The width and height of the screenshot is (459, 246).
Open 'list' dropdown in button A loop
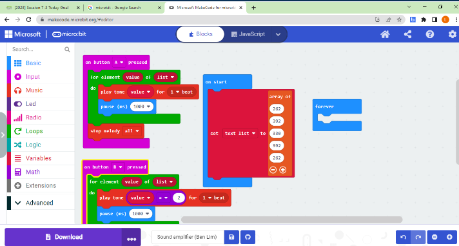(166, 77)
